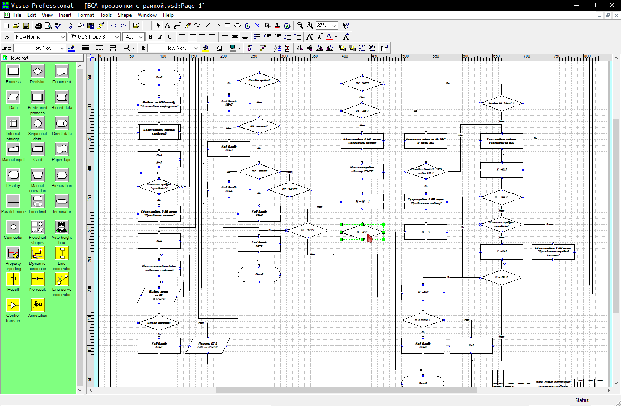Viewport: 621px width, 406px height.
Task: Select the Connector tool in toolbar
Action: pos(178,26)
